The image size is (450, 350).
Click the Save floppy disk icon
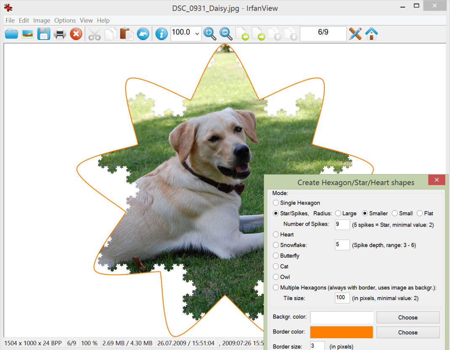(44, 34)
